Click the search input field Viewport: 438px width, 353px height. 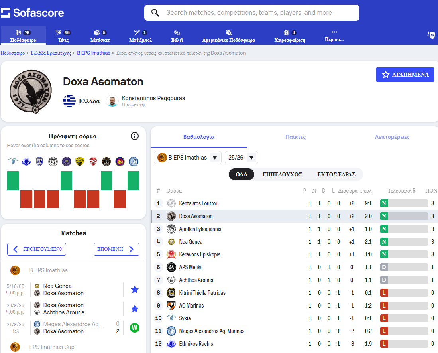point(252,13)
